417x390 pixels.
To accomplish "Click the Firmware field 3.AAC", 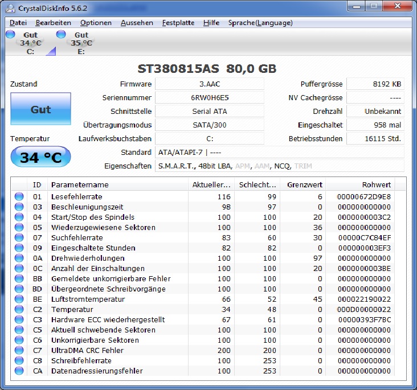I will click(x=210, y=84).
